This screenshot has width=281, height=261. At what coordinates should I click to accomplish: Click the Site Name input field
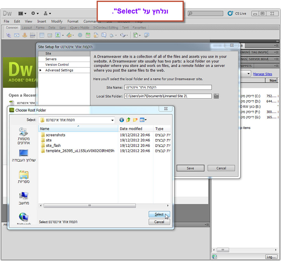[168, 87]
